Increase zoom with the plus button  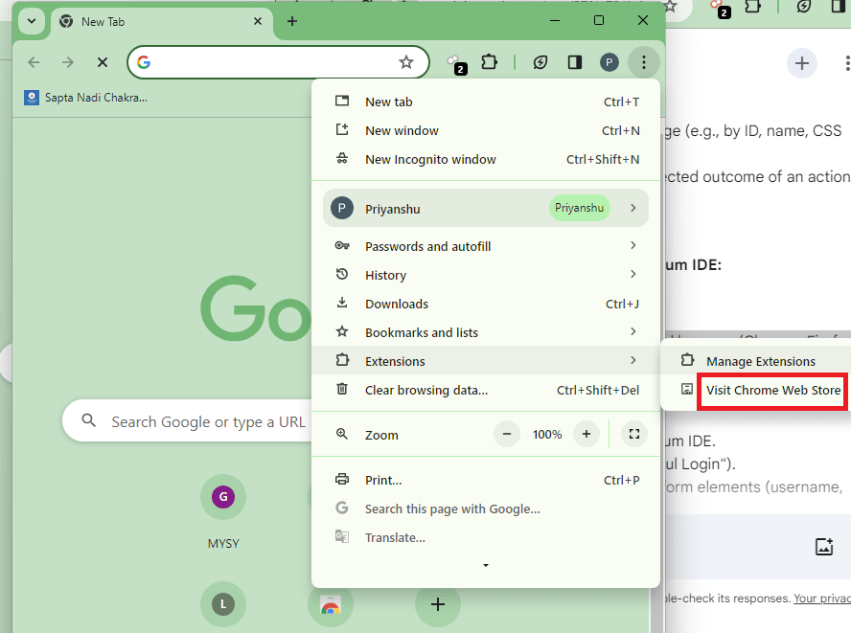(x=586, y=434)
